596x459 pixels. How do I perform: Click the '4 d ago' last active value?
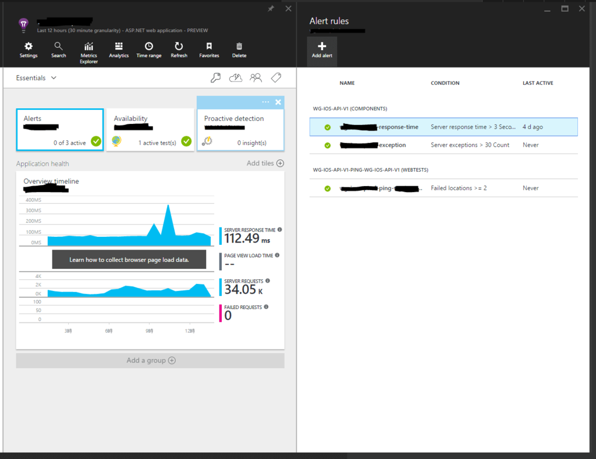tap(533, 127)
